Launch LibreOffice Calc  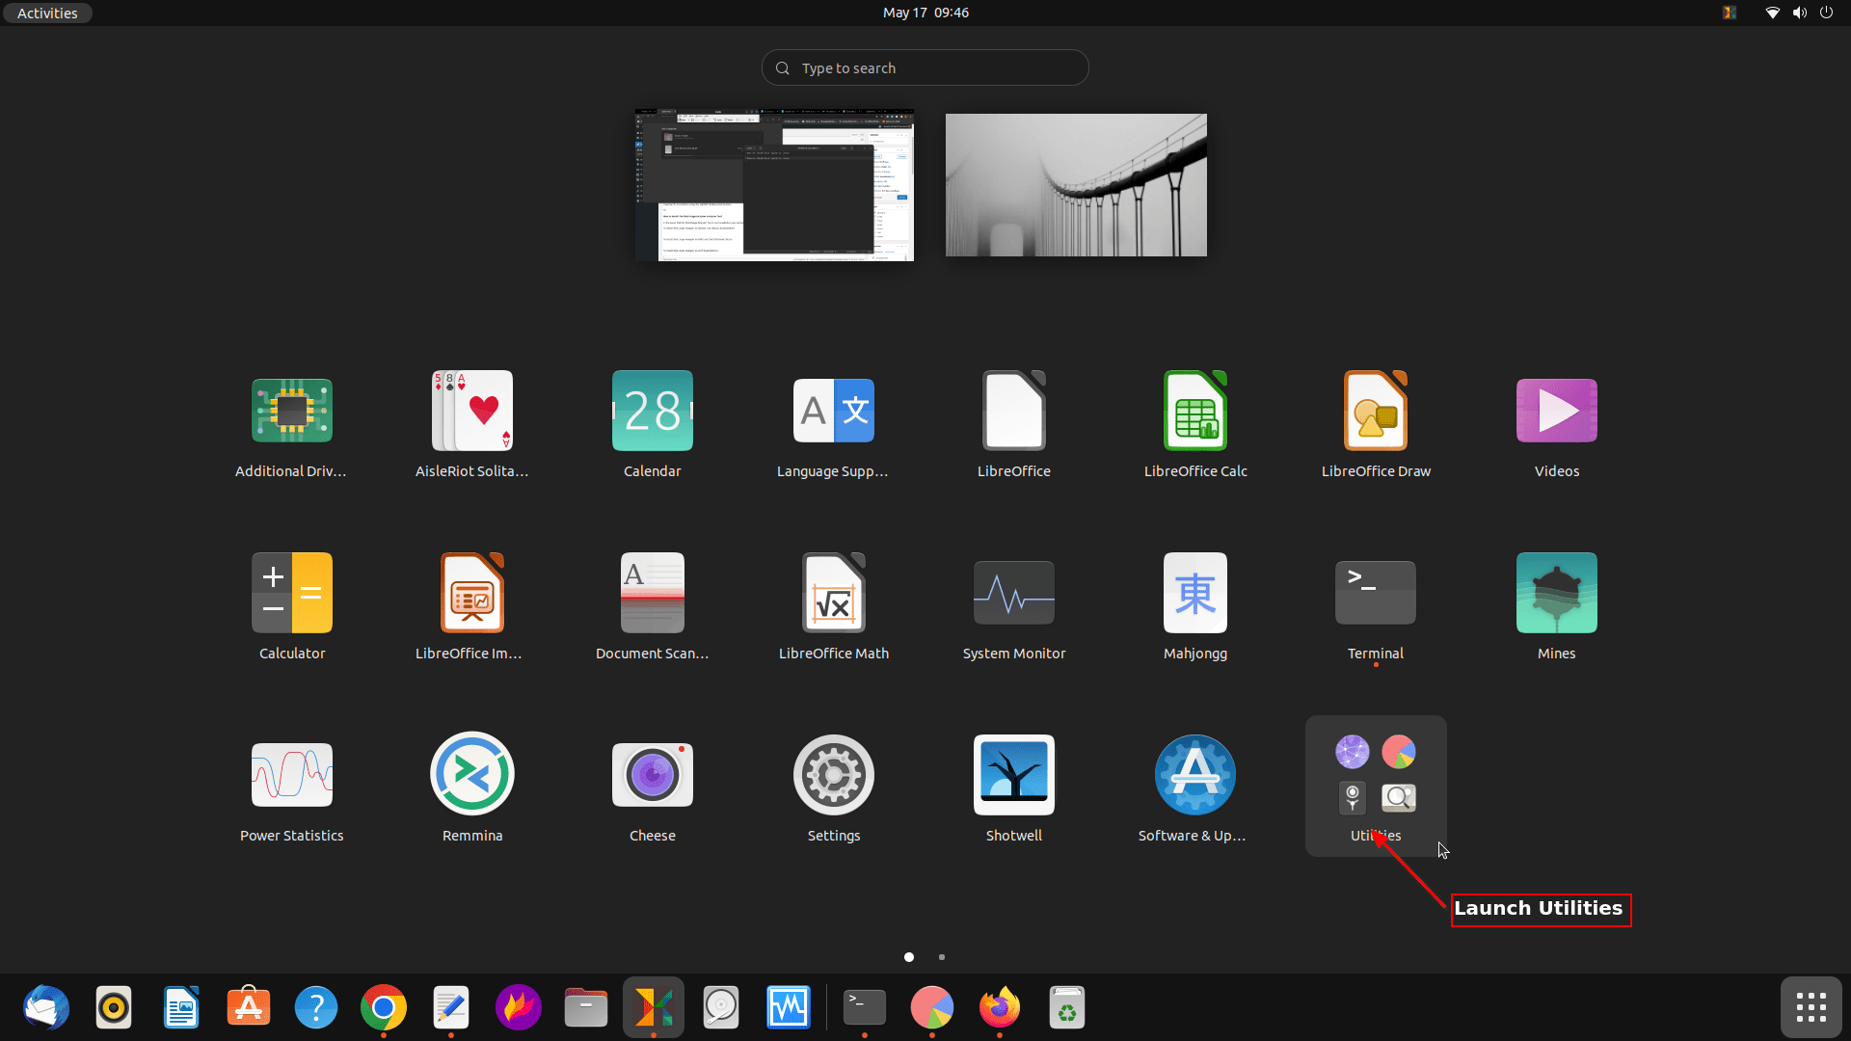point(1194,410)
